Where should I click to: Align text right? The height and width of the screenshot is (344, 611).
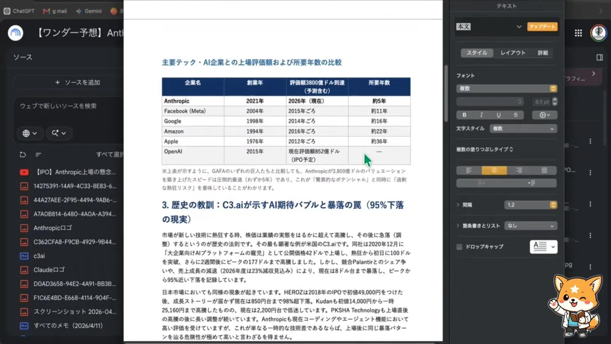click(519, 170)
